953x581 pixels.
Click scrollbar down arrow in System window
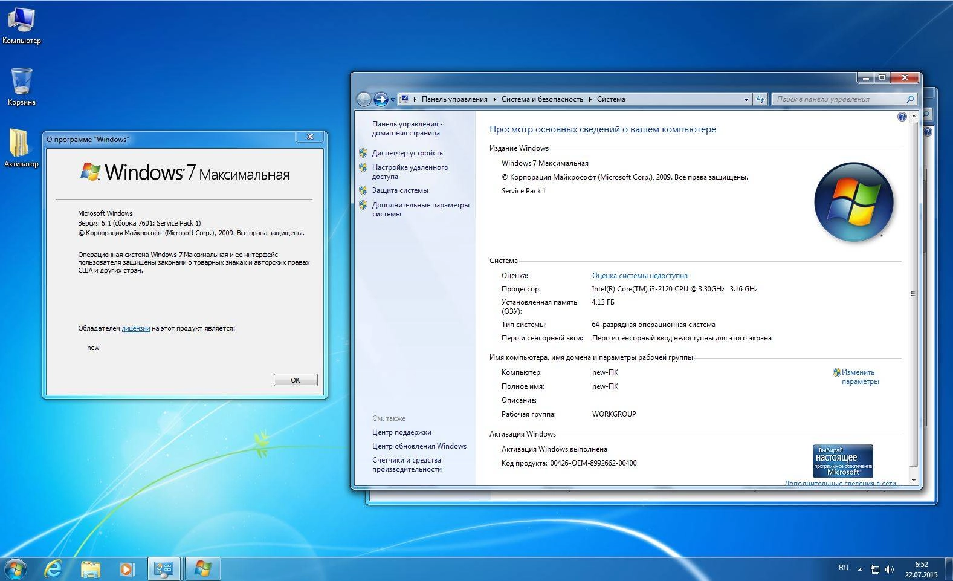[913, 480]
